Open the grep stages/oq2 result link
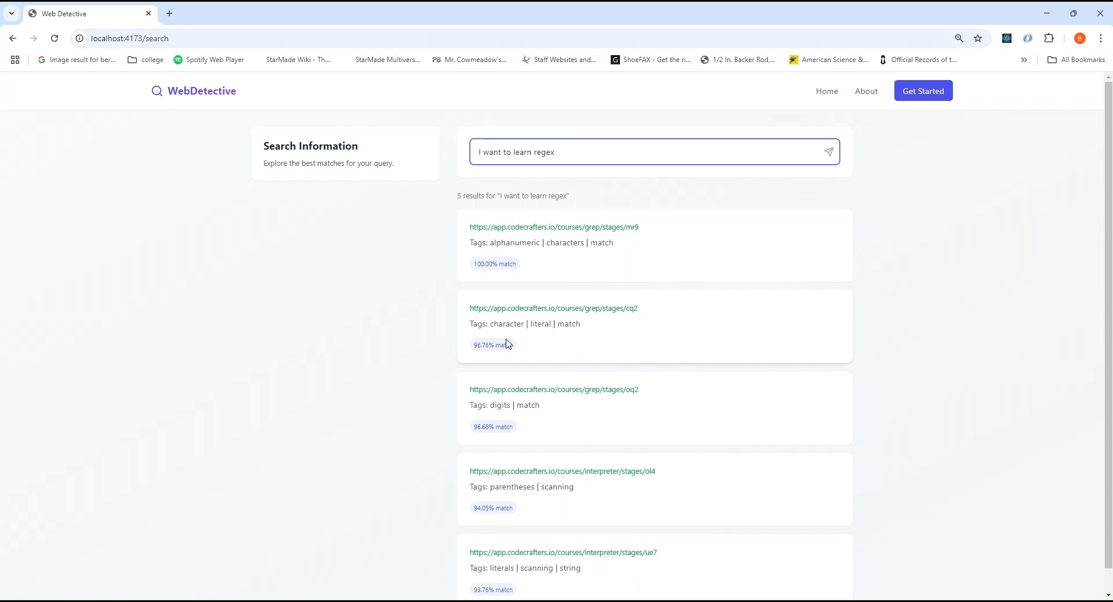The image size is (1113, 602). [554, 389]
